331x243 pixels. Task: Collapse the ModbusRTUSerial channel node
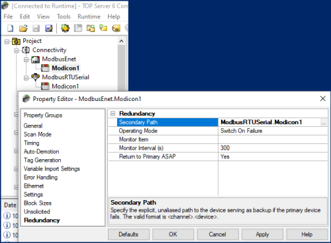point(26,78)
